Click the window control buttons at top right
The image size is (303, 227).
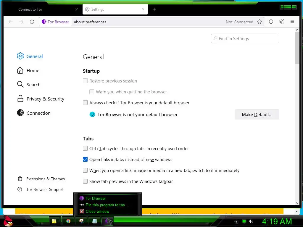288,7
